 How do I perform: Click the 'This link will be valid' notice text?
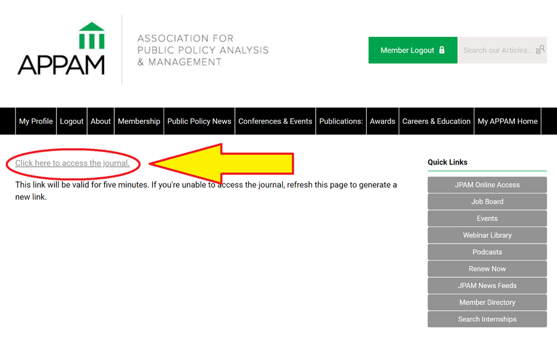coord(206,191)
